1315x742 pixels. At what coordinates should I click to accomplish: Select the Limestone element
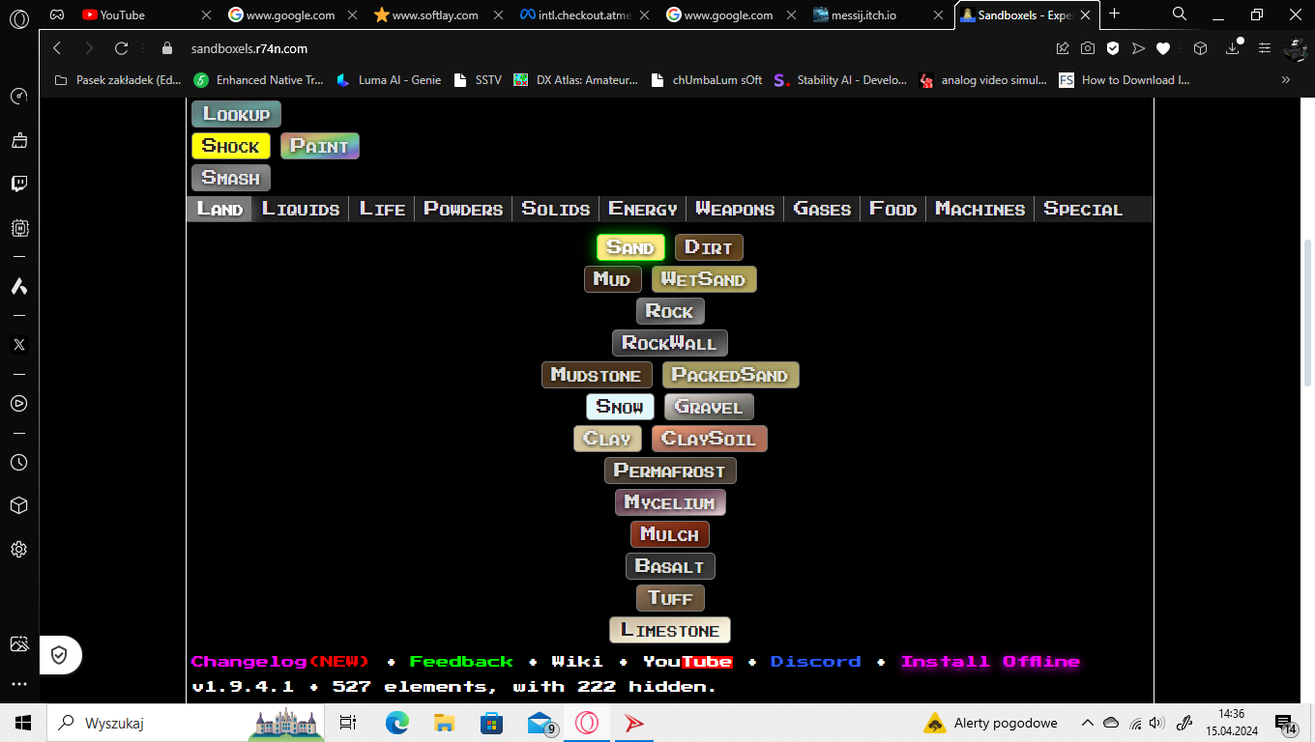669,629
